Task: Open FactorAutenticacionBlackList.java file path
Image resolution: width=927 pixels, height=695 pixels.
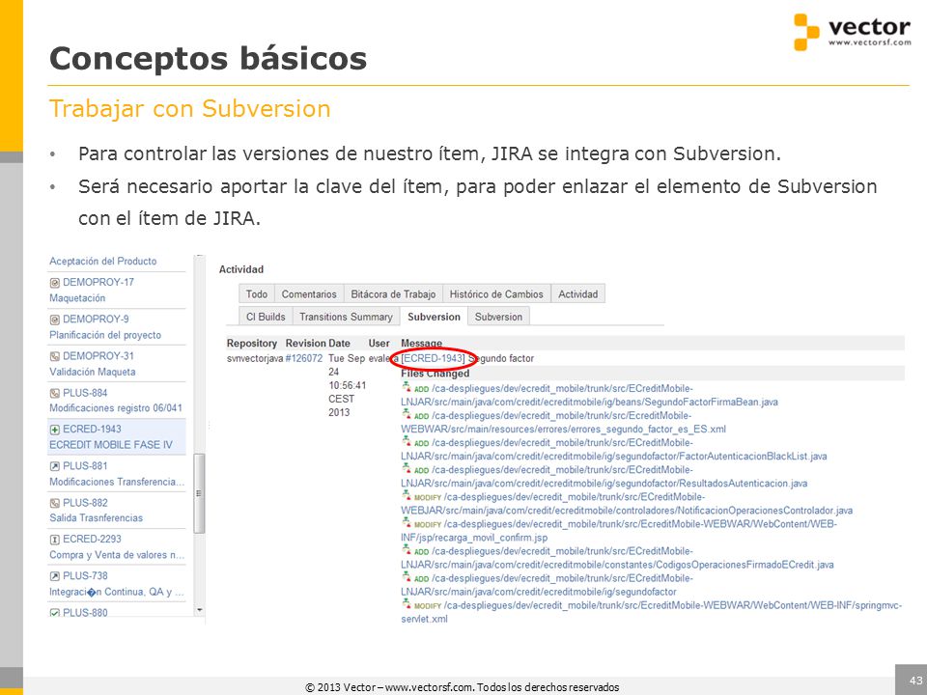Action: click(614, 450)
